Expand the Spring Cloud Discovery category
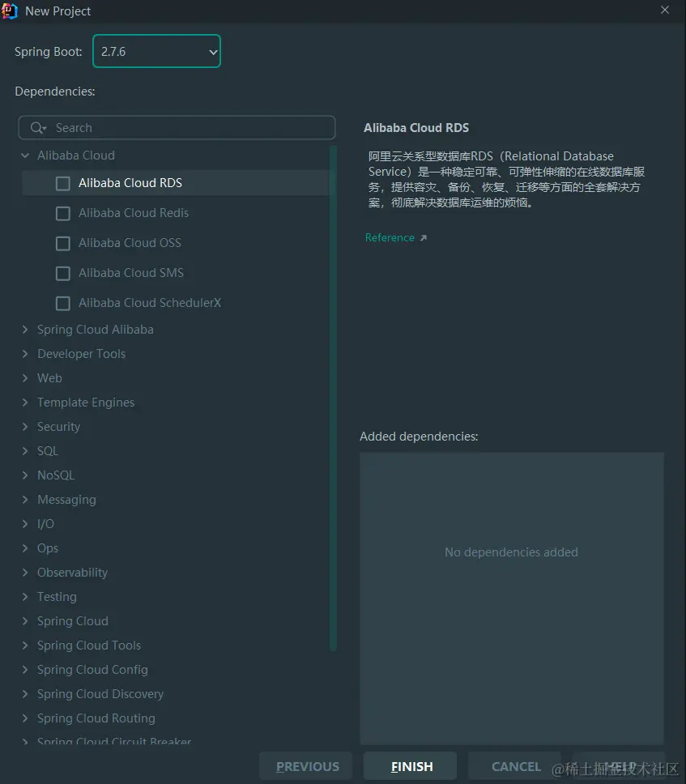This screenshot has width=686, height=784. coord(25,693)
